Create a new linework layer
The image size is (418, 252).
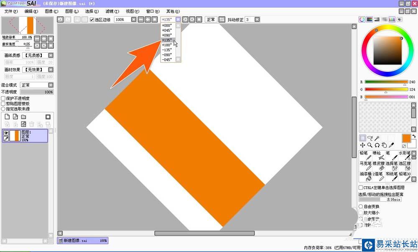point(15,117)
